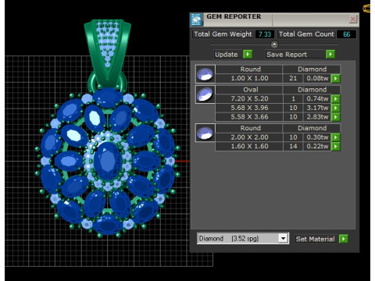This screenshot has height=281, width=375.
Task: Click the 0.74tw weight cell
Action: tap(317, 99)
